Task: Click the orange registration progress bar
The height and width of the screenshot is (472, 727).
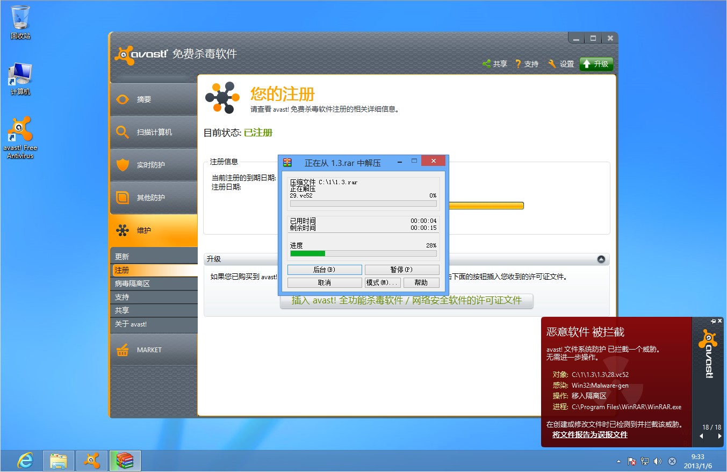Action: click(486, 206)
